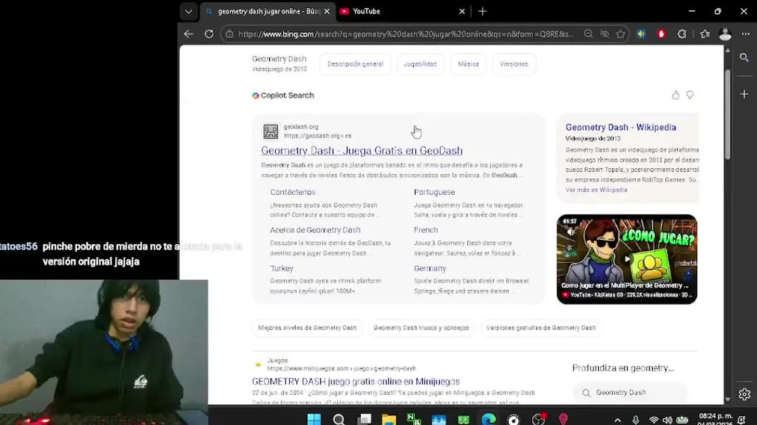
Task: Open the Geometry Dash - Wikipedia link
Action: pos(620,127)
